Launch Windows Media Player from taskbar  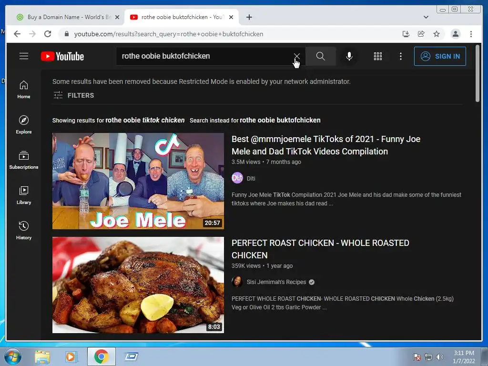coord(71,356)
